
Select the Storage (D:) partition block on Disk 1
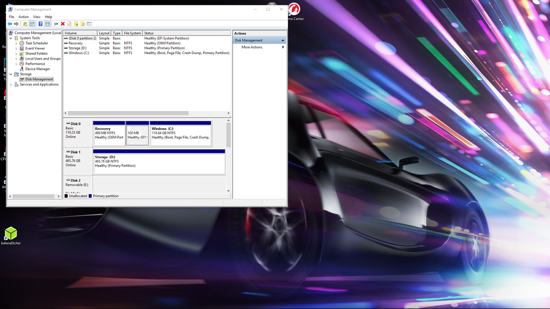point(159,161)
